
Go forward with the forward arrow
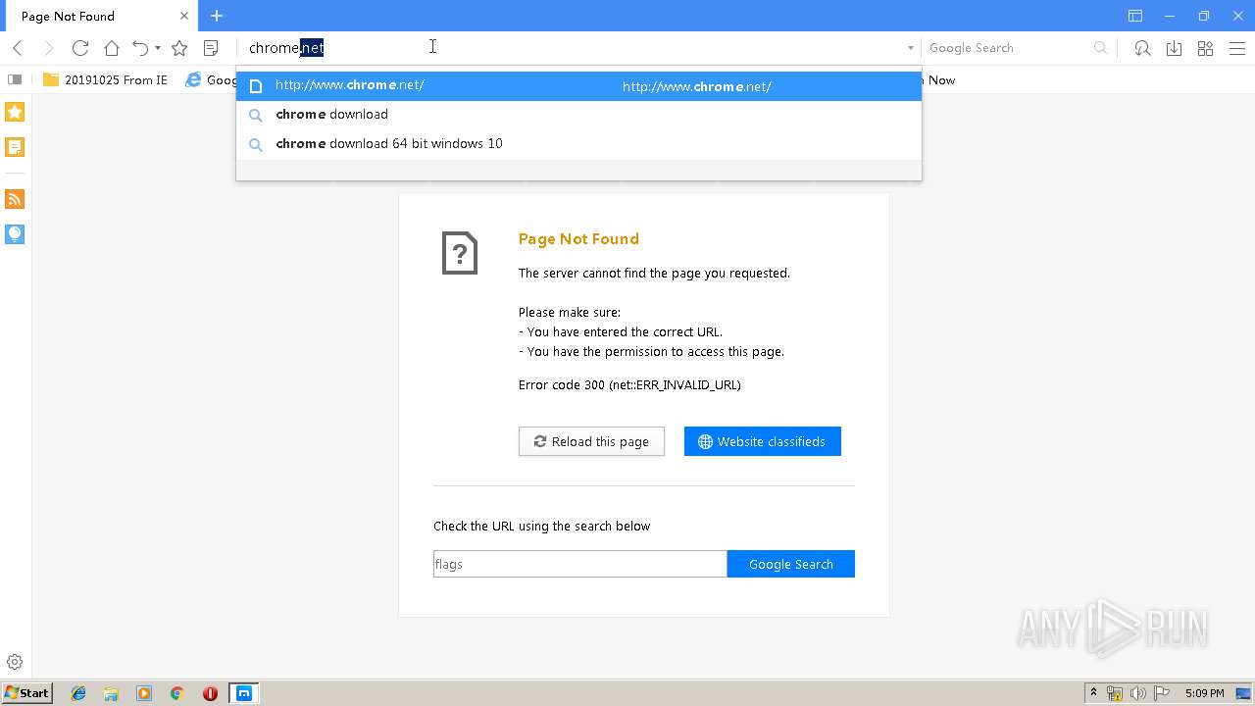point(49,48)
